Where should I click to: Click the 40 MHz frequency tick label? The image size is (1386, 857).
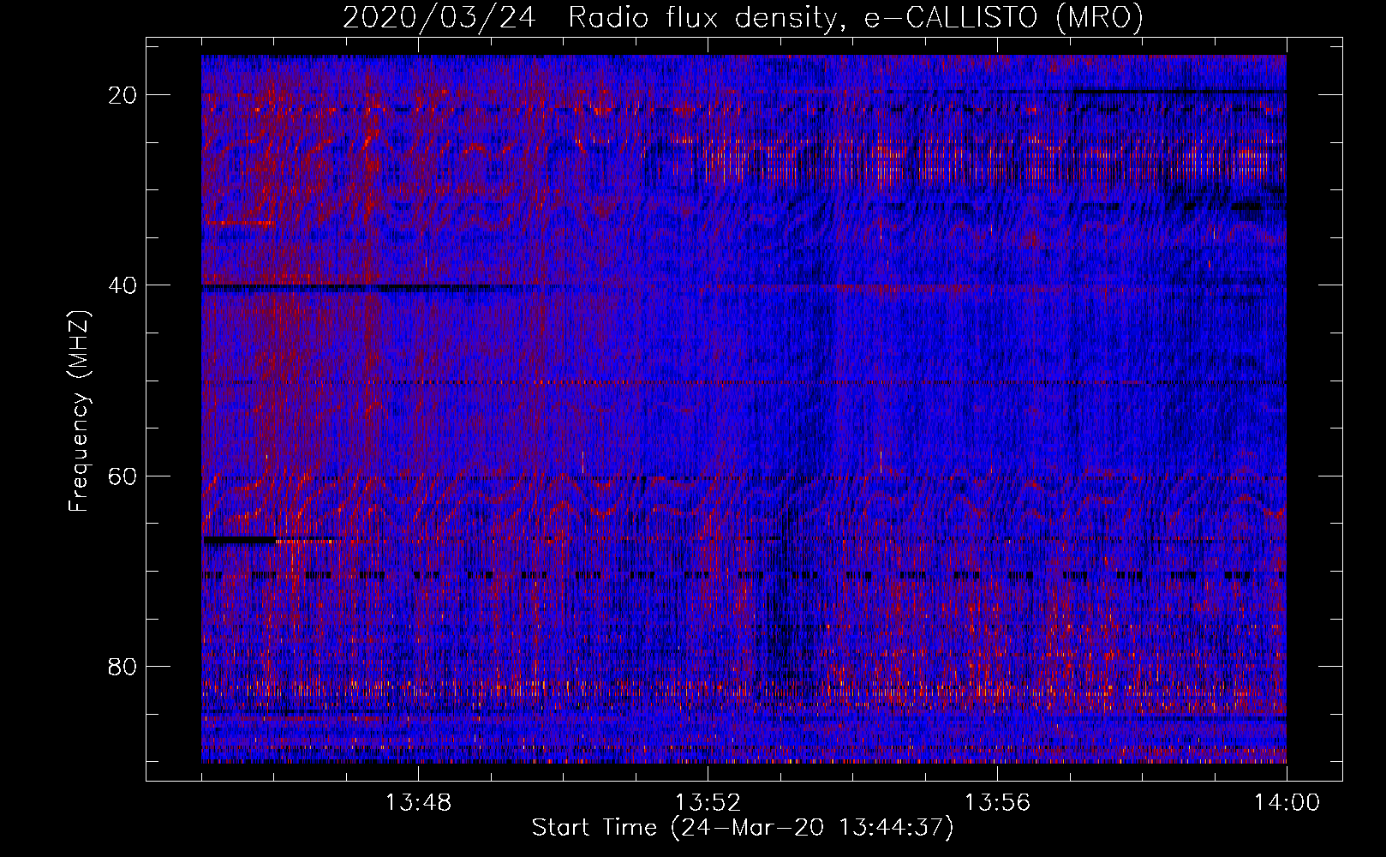[122, 285]
